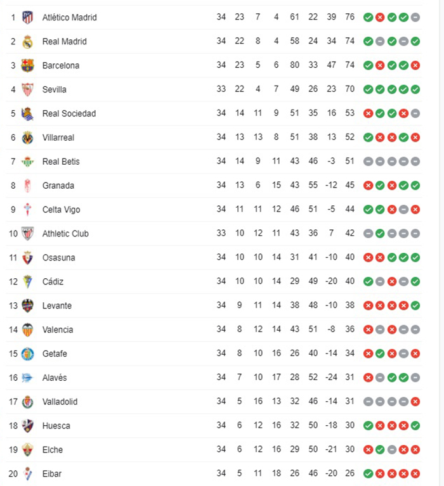
Task: Click Atlético Madrid's most recent draw indicator
Action: pyautogui.click(x=415, y=17)
